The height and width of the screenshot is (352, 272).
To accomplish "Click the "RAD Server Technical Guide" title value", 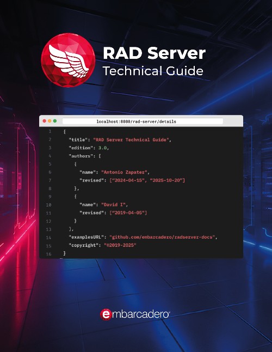I will (131, 139).
